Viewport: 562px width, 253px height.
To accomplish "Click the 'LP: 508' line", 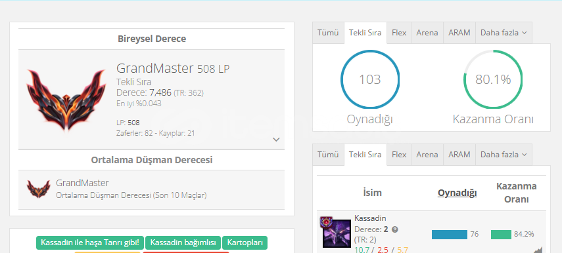I will [x=128, y=123].
